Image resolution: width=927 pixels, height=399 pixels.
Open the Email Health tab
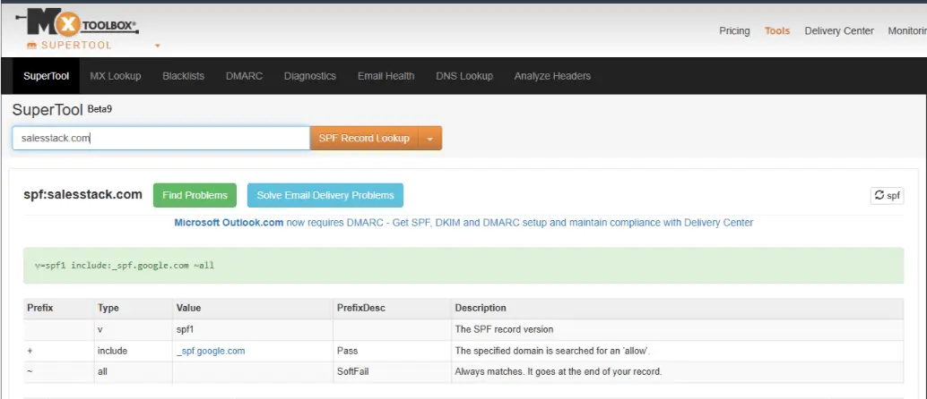(386, 76)
